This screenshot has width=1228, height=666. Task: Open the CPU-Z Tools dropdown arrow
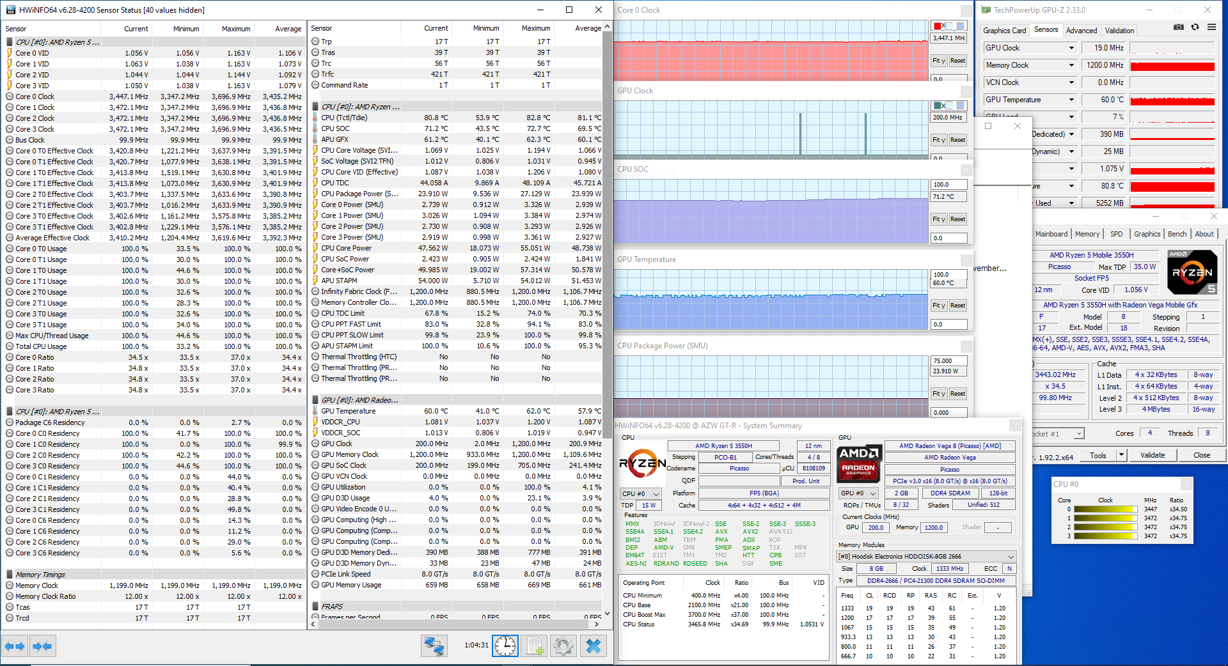point(1121,455)
